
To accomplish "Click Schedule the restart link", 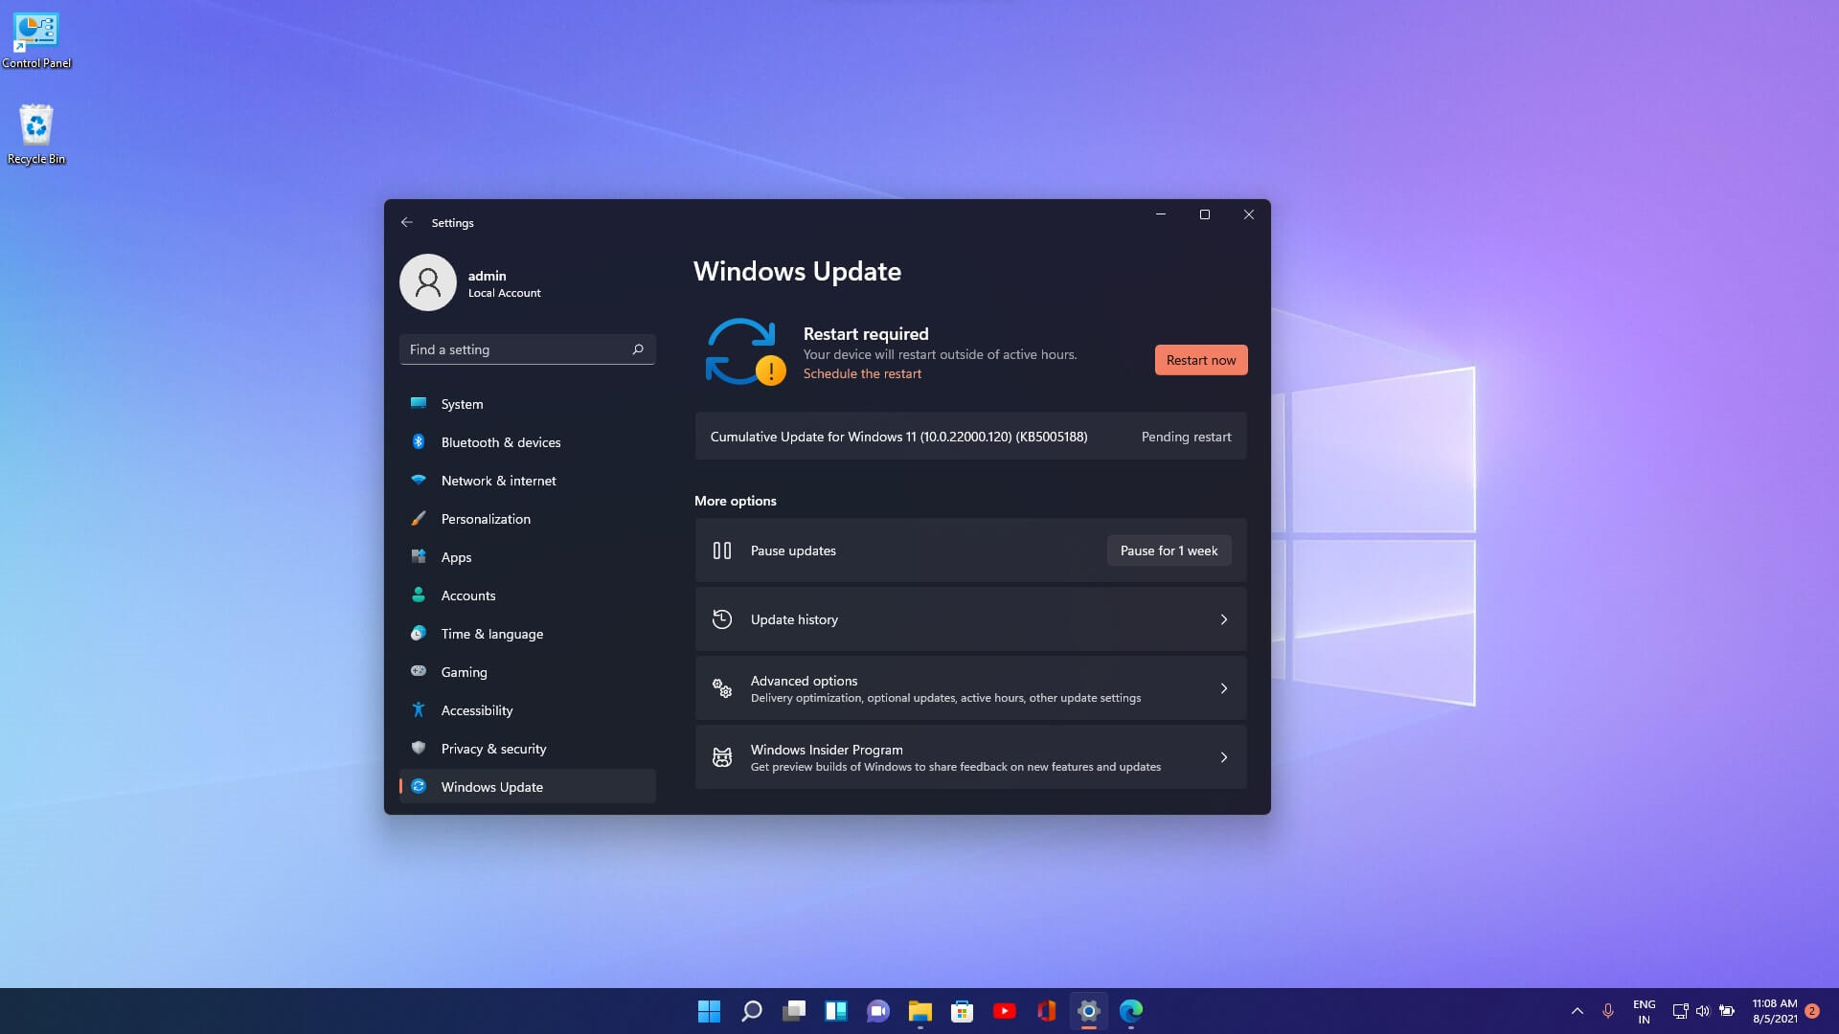I will (861, 373).
